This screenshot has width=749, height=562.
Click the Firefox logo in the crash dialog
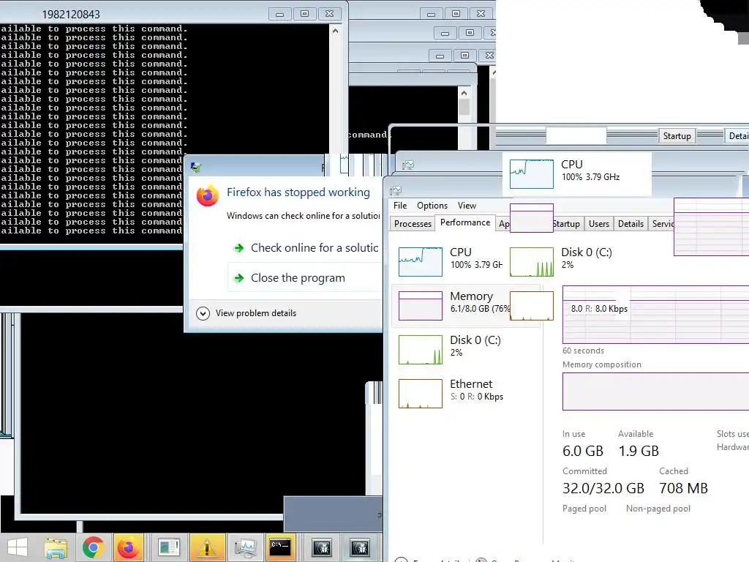207,196
